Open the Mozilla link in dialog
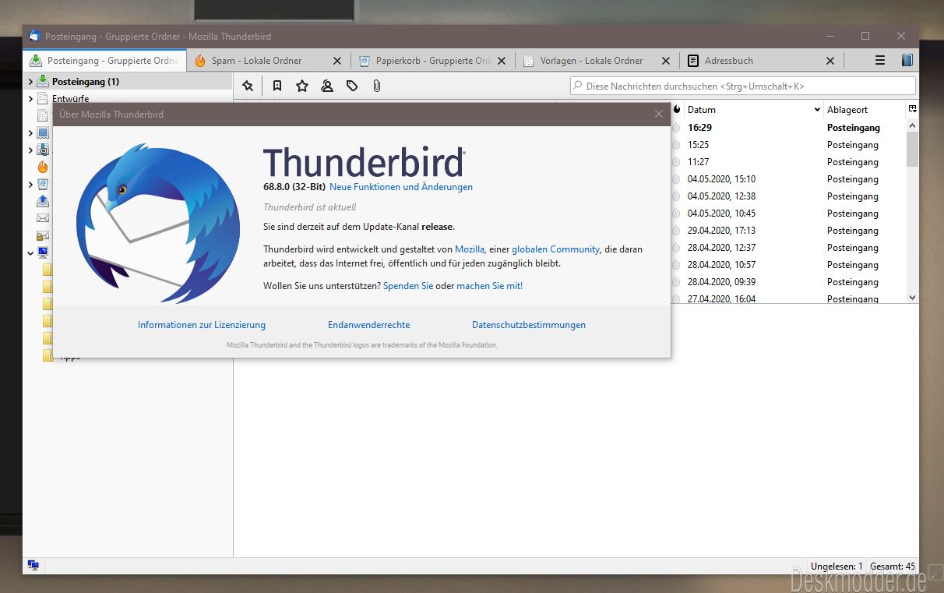 coord(470,249)
